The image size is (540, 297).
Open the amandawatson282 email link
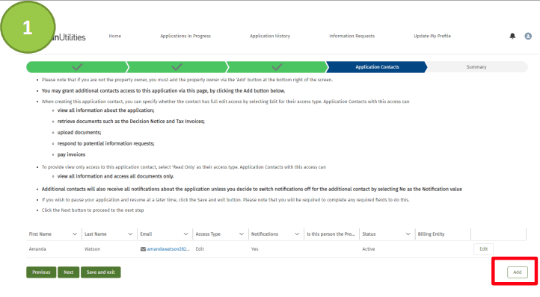point(168,249)
